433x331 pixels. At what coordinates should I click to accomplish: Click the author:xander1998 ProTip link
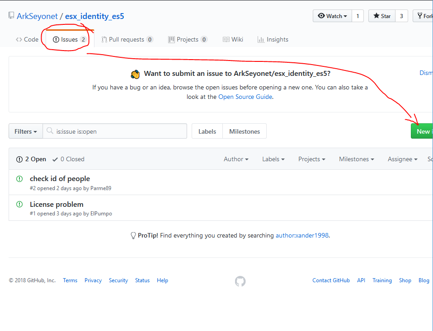(x=302, y=235)
